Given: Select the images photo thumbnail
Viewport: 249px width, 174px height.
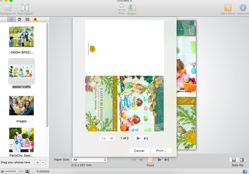Looking at the screenshot, I should pos(21,106).
